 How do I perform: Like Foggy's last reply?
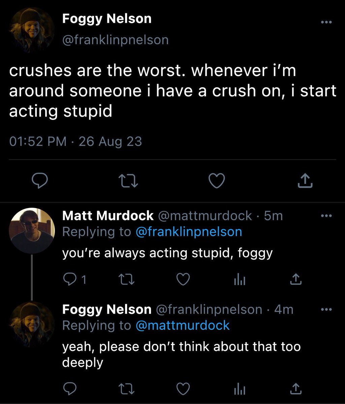pos(184,389)
